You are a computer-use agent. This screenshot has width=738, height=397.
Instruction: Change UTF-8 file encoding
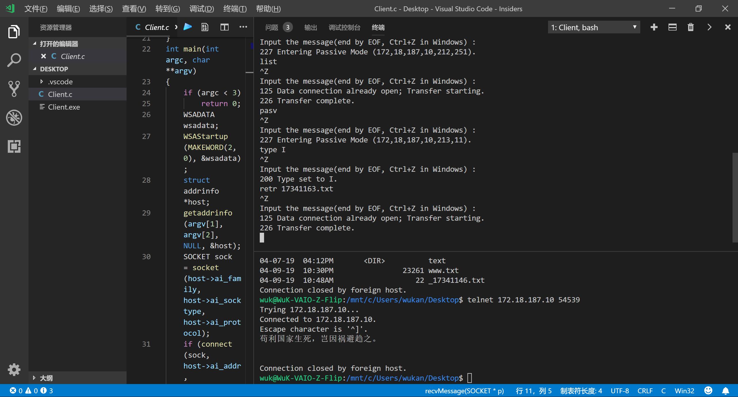620,391
